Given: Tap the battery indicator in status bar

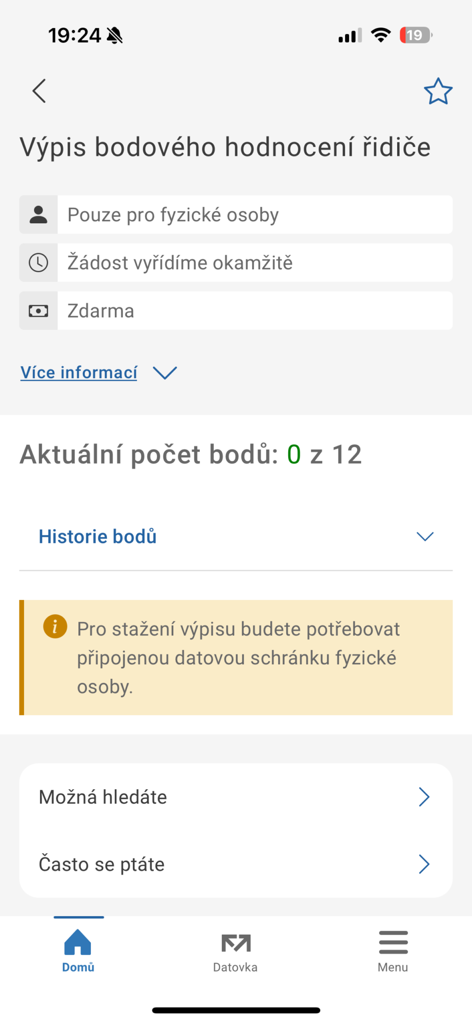Looking at the screenshot, I should click(x=416, y=35).
